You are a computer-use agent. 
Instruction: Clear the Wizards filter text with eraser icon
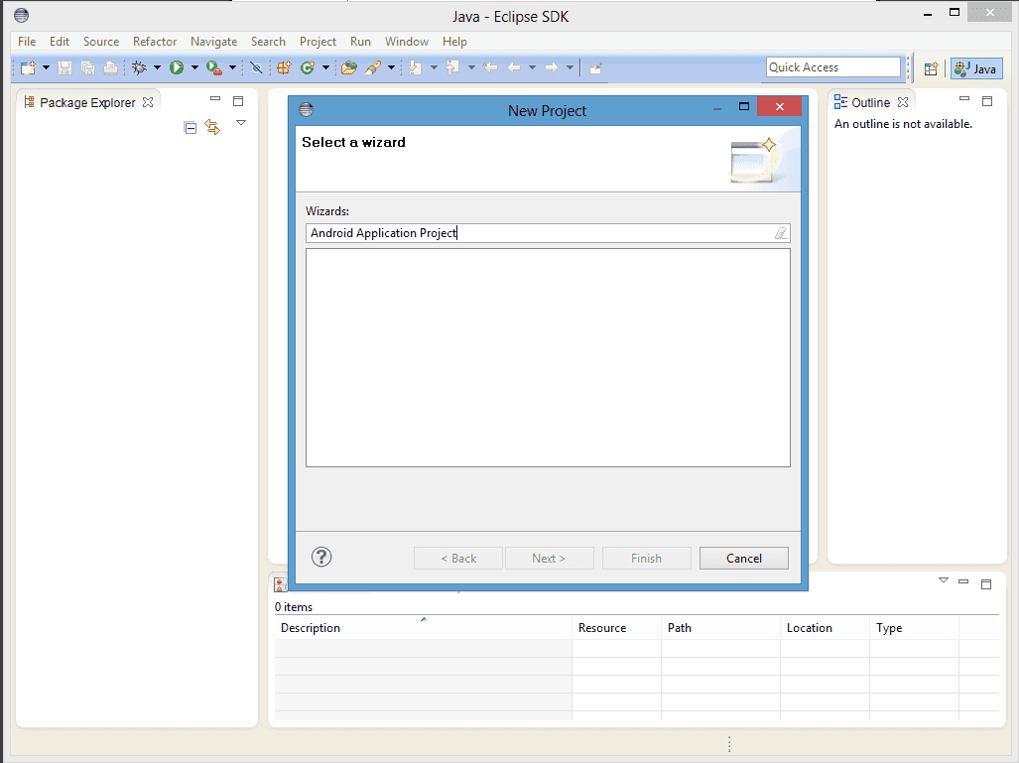pyautogui.click(x=781, y=233)
